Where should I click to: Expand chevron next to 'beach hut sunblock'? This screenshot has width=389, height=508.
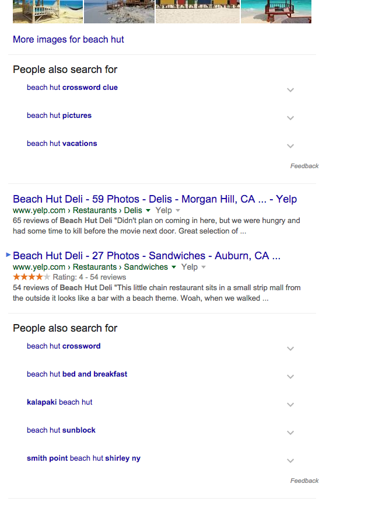point(290,433)
